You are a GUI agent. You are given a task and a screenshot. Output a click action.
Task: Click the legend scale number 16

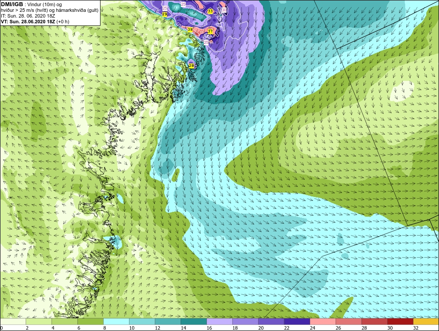tap(209, 328)
